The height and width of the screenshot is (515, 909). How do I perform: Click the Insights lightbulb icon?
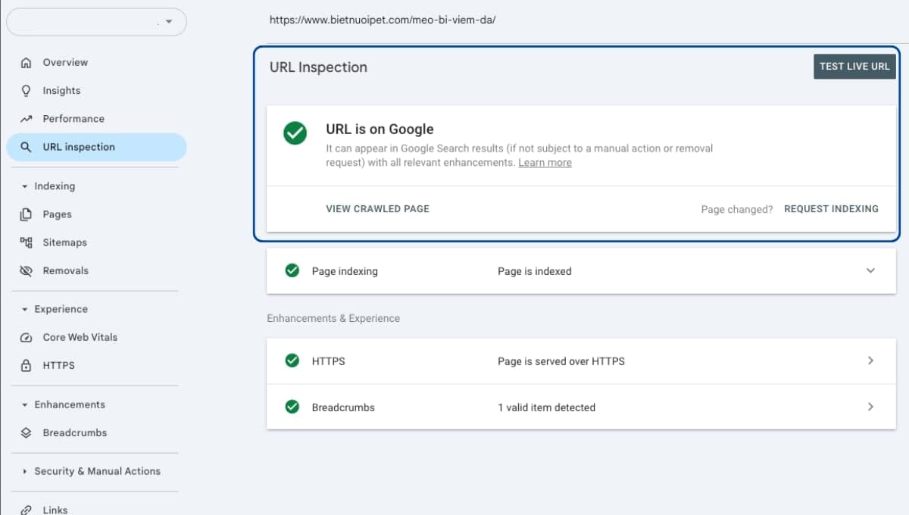click(x=27, y=91)
